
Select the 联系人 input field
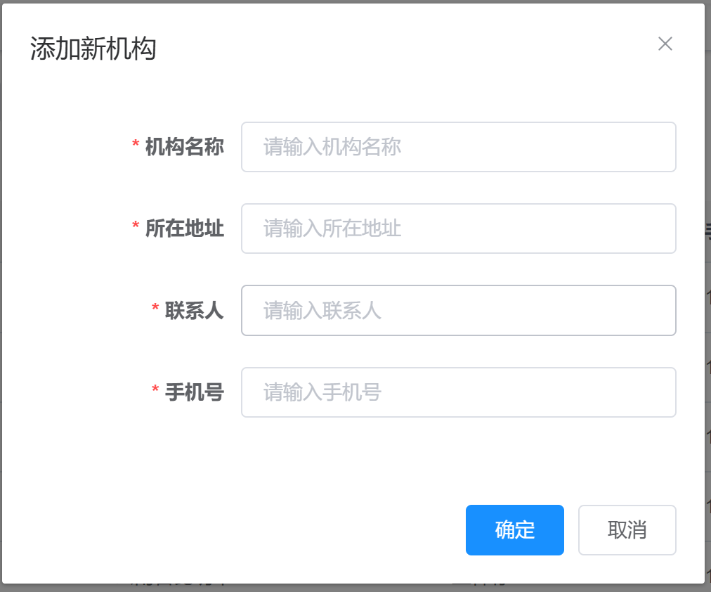pyautogui.click(x=458, y=310)
